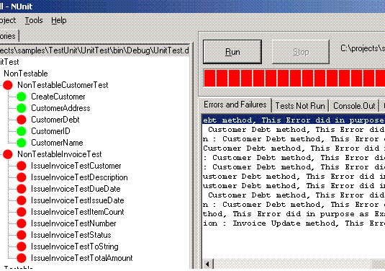Click the red icon beside IssueInvoiceTestItemCount
Screen dimensions: 385x271
point(22,212)
